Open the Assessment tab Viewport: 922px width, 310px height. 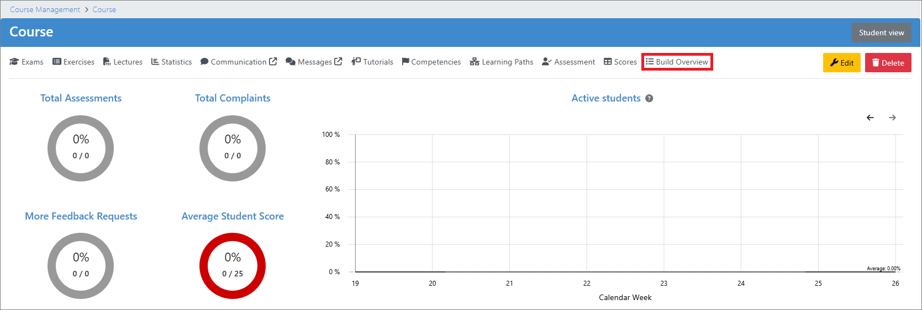click(x=568, y=62)
